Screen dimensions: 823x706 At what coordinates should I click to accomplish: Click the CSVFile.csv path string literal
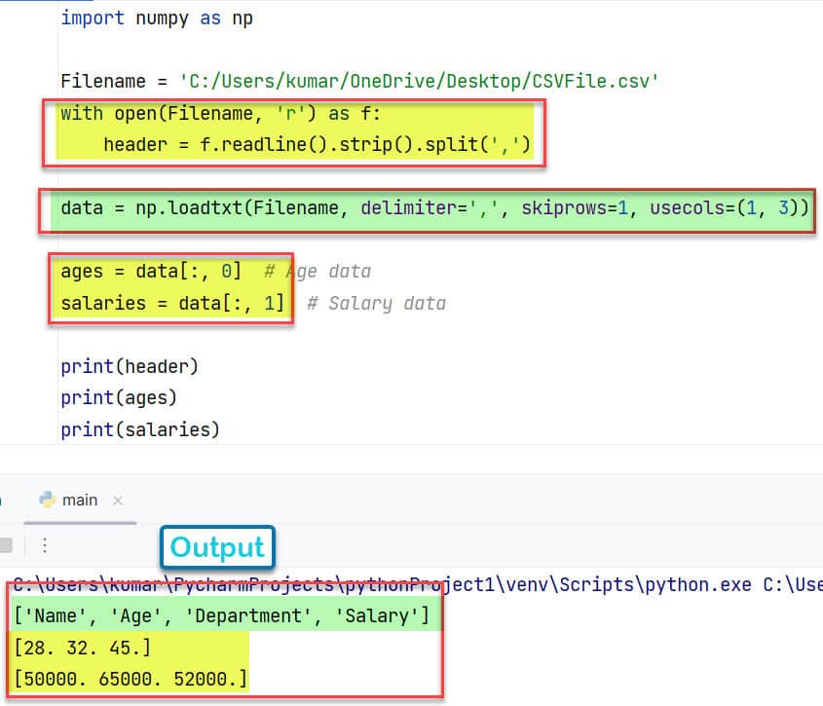point(419,81)
